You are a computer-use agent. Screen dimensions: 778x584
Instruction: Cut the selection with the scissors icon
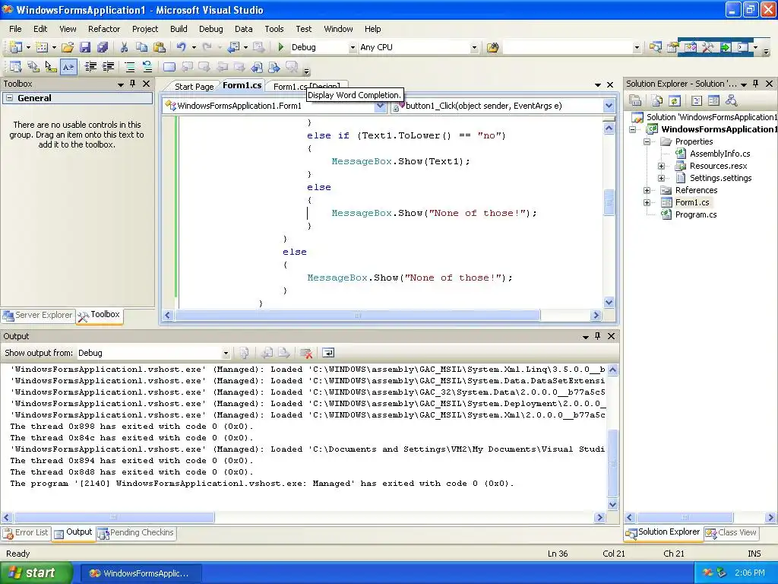124,47
